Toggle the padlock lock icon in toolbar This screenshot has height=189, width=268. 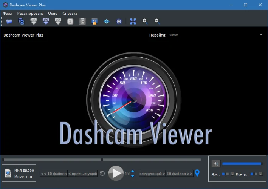point(94,22)
